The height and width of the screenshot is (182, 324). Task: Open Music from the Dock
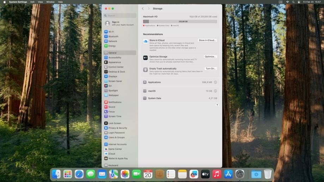[x=217, y=174]
